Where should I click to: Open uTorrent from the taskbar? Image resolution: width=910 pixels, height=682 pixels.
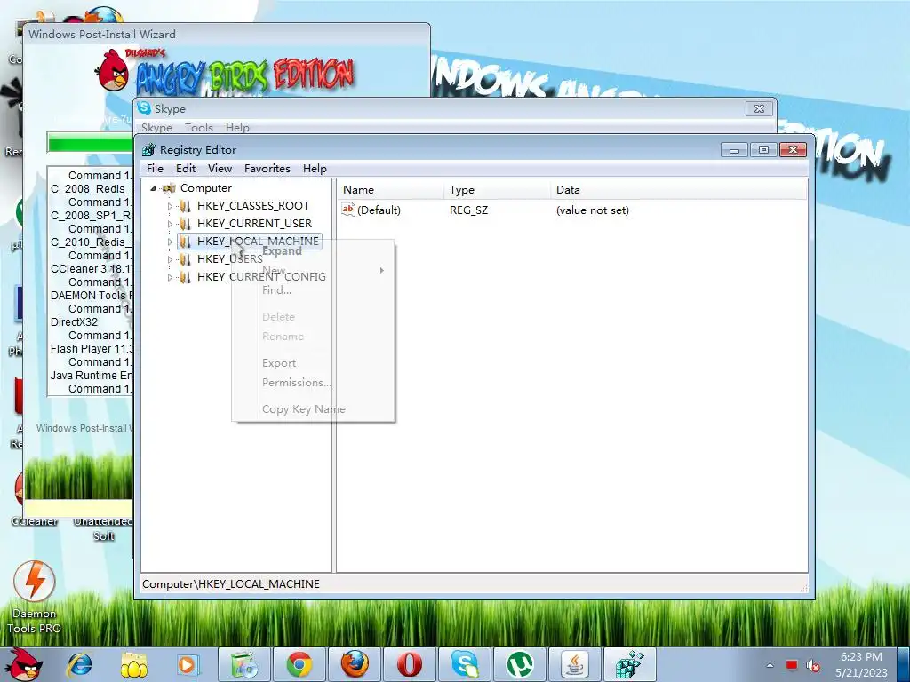(x=520, y=664)
